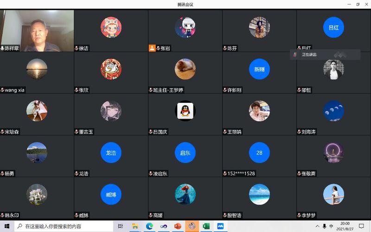Open the Windows Start menu

7,226
